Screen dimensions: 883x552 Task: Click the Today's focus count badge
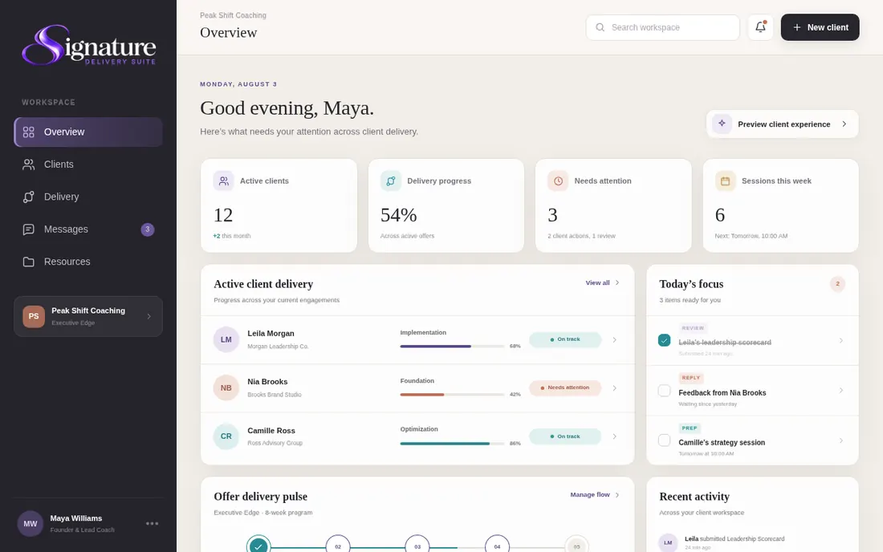[x=837, y=284]
